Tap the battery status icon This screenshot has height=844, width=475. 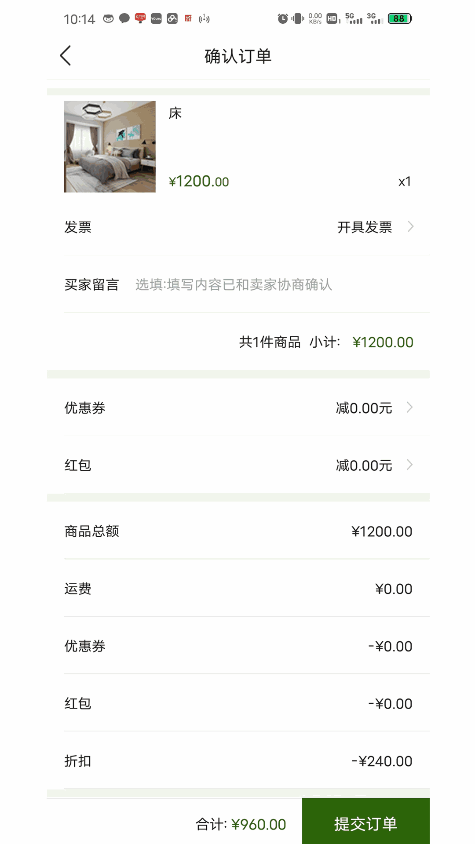400,18
